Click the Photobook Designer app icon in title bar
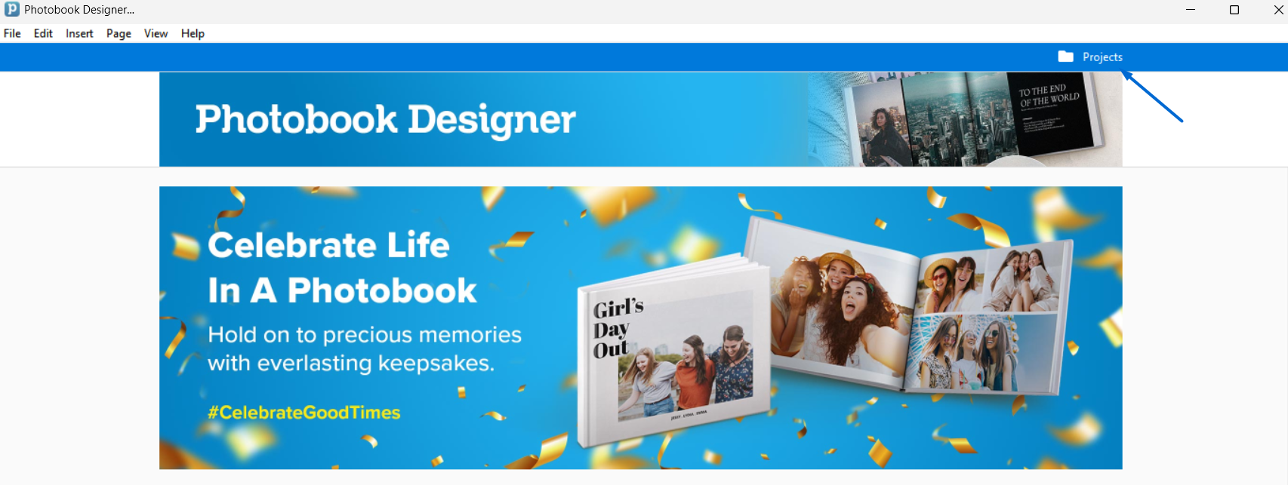Viewport: 1288px width, 485px height. click(x=12, y=9)
